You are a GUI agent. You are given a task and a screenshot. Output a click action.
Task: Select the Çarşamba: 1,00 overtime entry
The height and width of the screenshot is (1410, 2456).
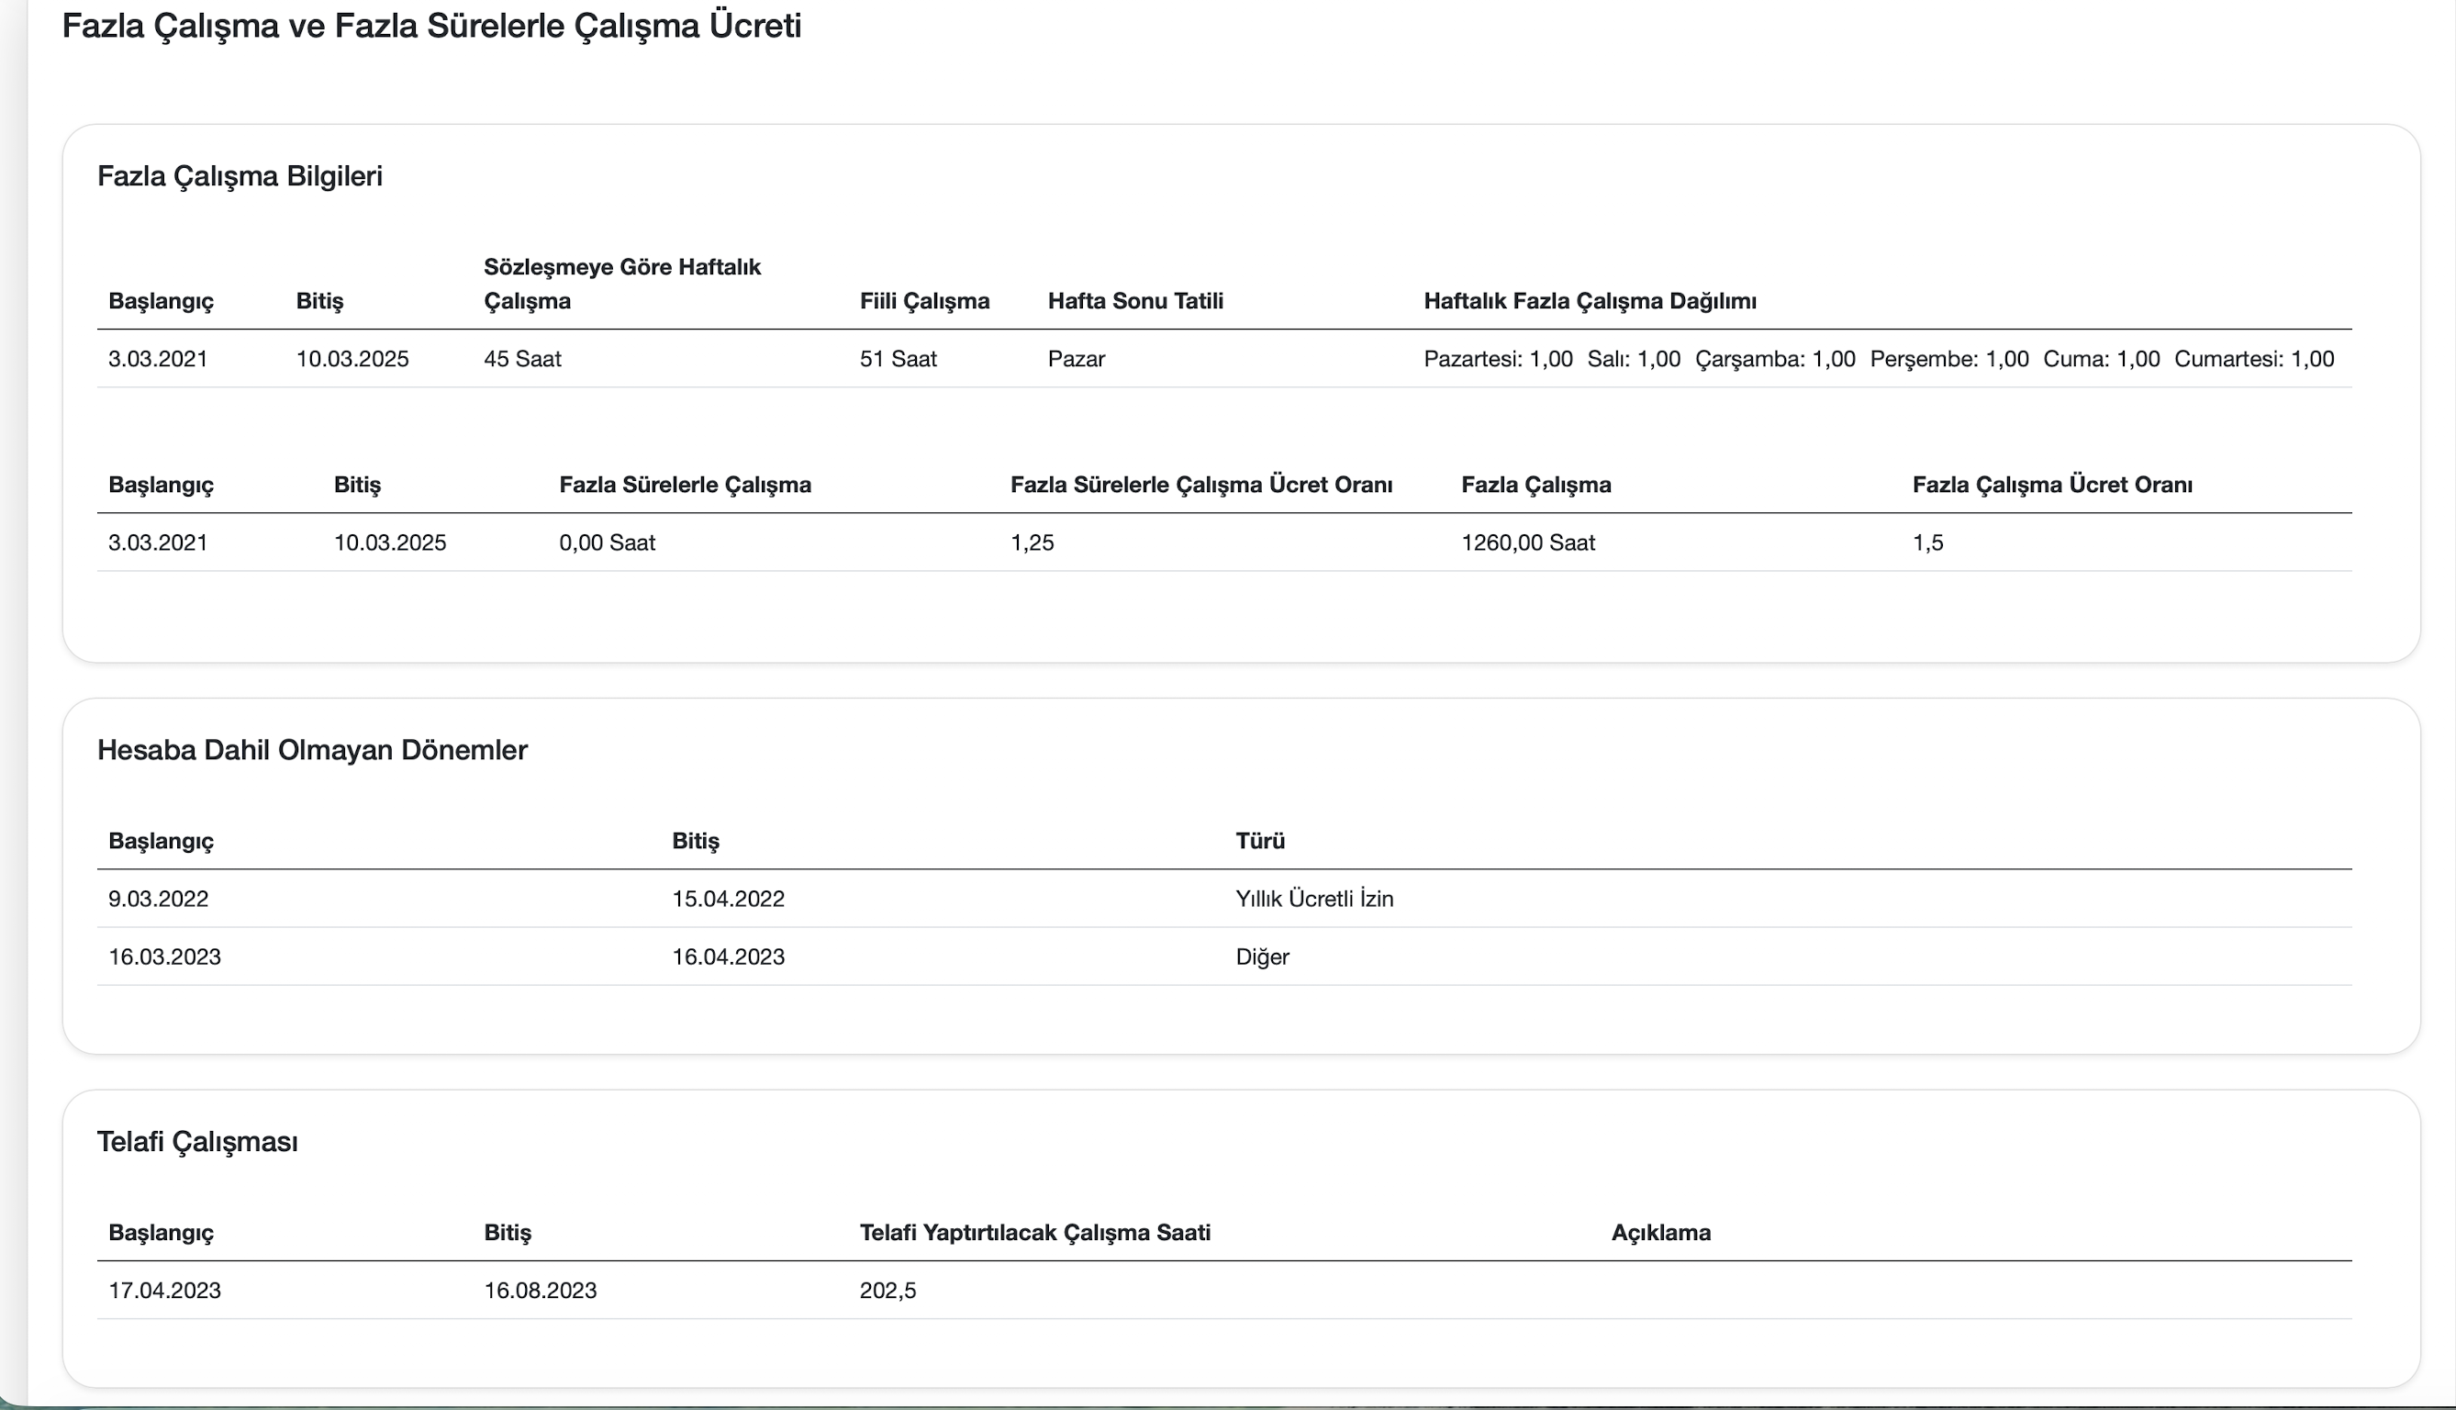pos(1774,359)
